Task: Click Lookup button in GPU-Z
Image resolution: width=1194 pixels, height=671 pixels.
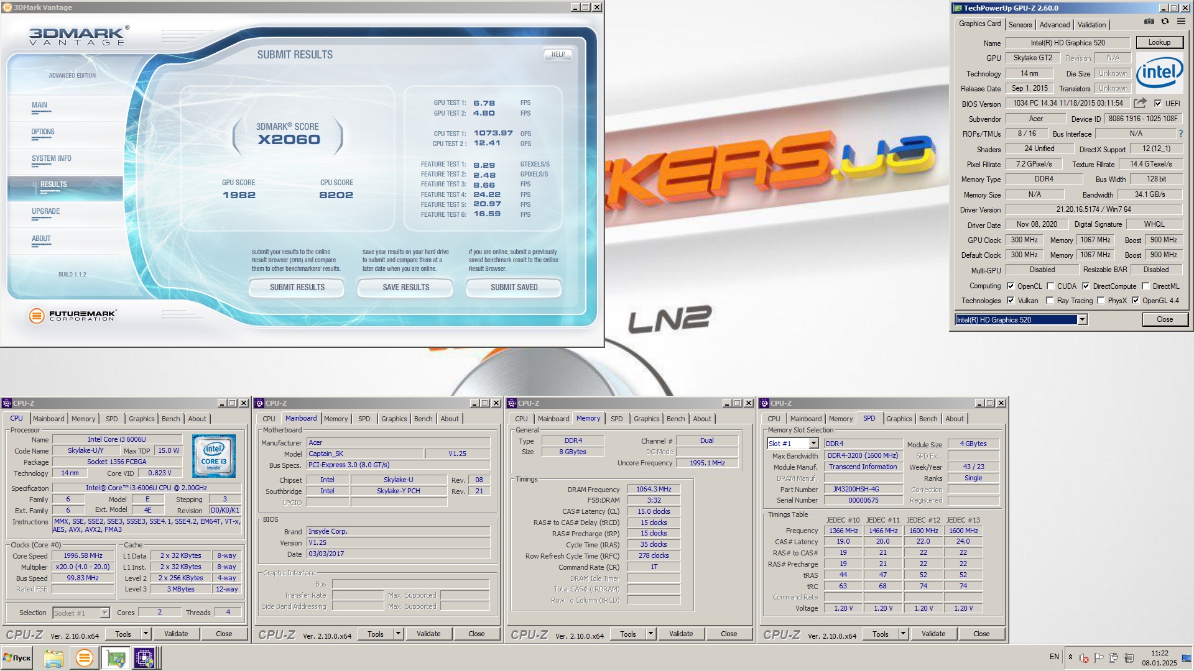Action: 1159,42
